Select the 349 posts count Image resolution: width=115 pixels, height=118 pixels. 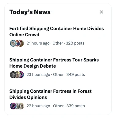click(x=76, y=75)
